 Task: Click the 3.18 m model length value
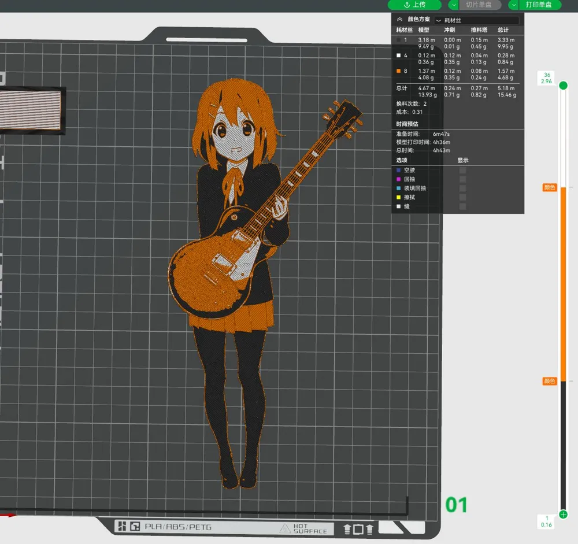coord(427,40)
